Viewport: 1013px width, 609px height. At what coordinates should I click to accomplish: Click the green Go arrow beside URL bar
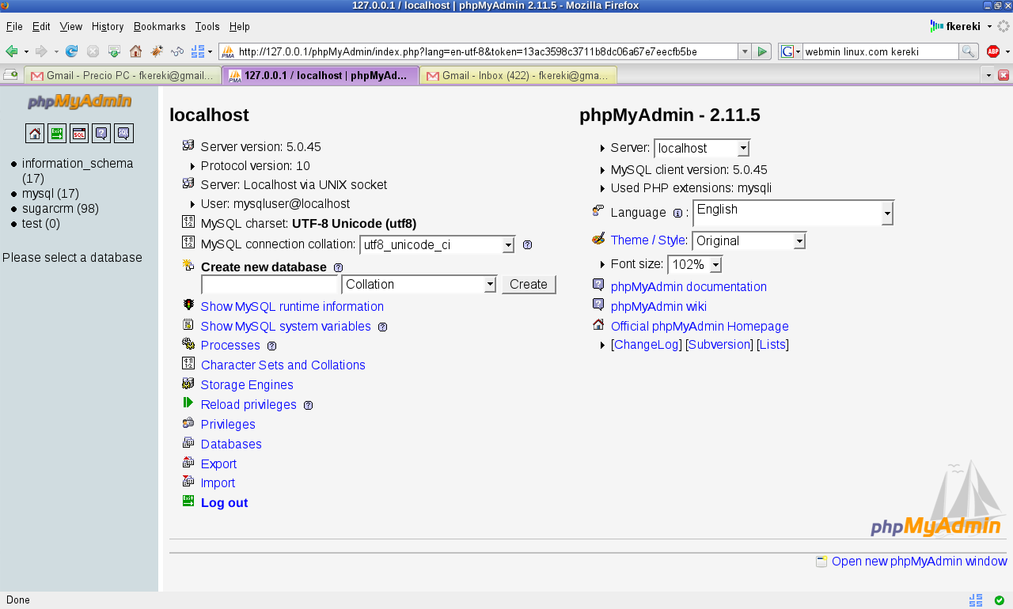coord(761,51)
